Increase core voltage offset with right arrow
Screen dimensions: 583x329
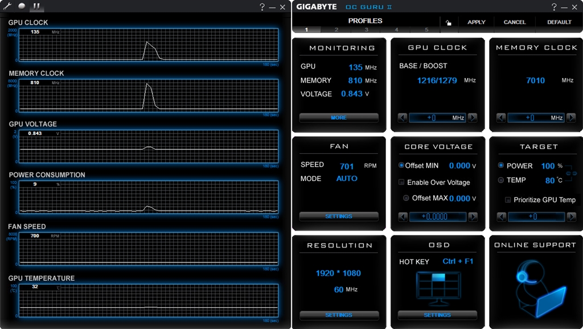pyautogui.click(x=473, y=217)
